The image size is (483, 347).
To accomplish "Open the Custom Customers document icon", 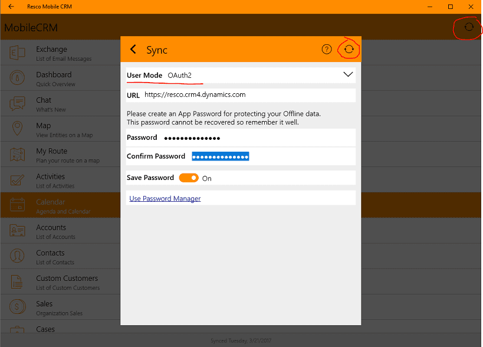I will pyautogui.click(x=17, y=281).
